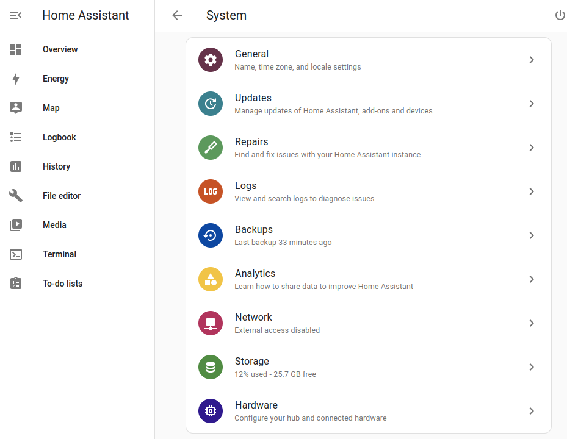Screen dimensions: 567x439
Task: Click the Home Assistant title text
Action: 85,15
